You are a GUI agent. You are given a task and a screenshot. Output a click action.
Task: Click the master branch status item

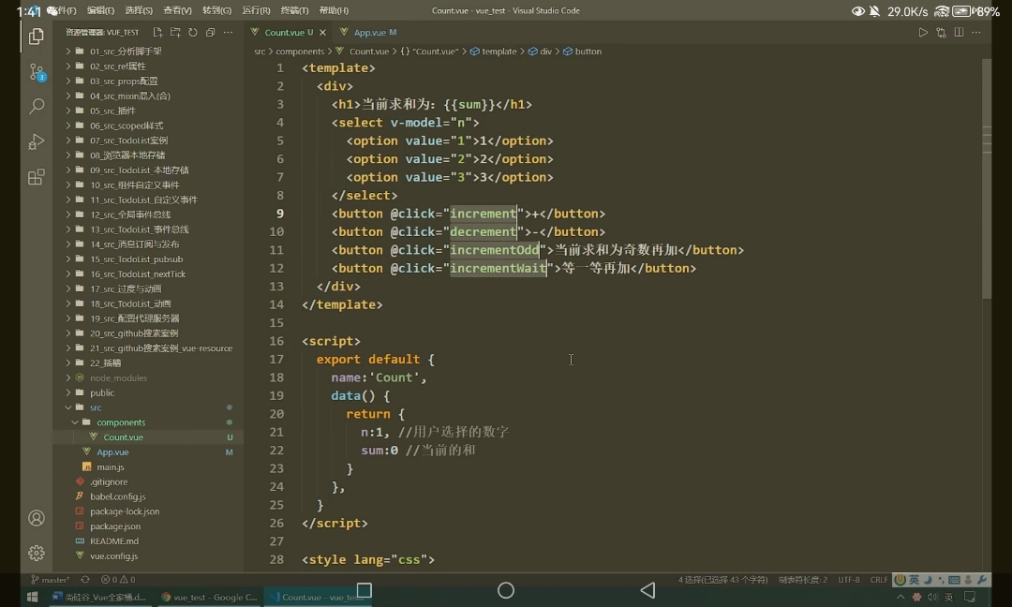pos(51,579)
